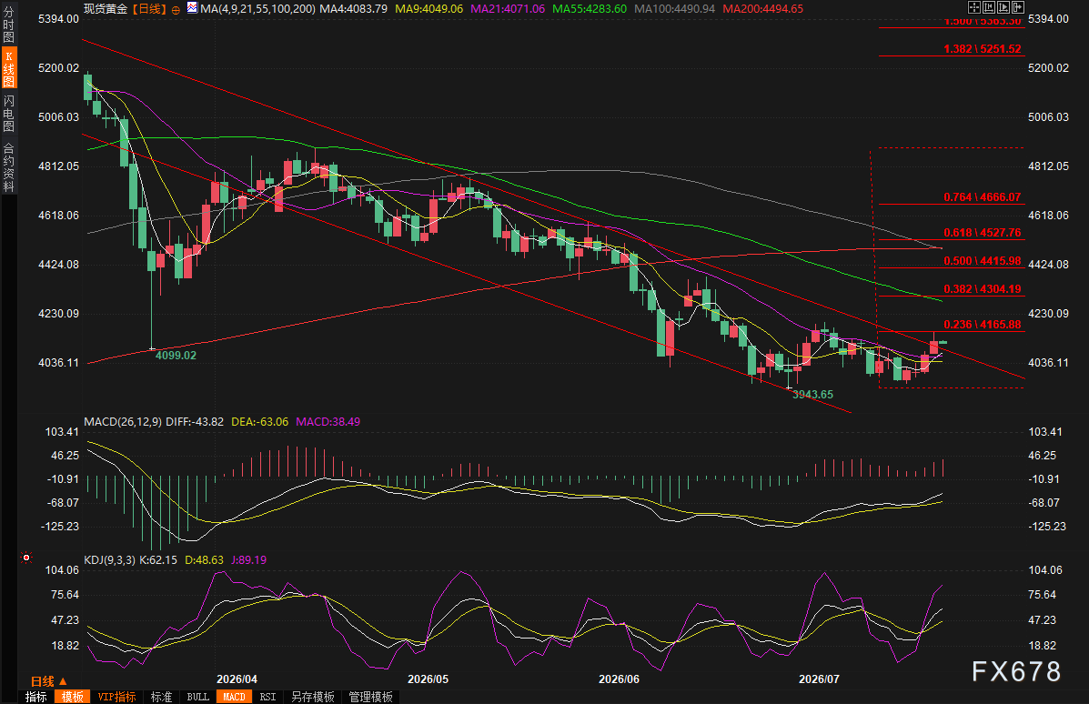Viewport: 1089px width, 704px height.
Task: Click the MA100:4490.94 value
Action: [674, 9]
